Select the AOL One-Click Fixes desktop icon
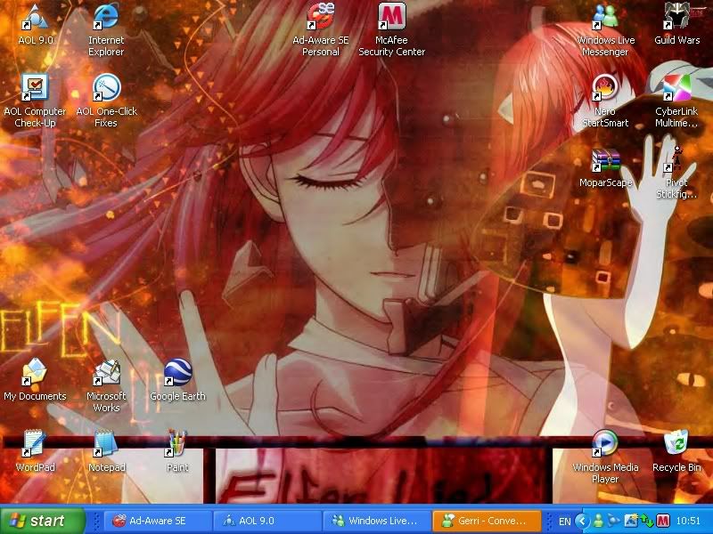713x534 pixels. click(x=106, y=101)
